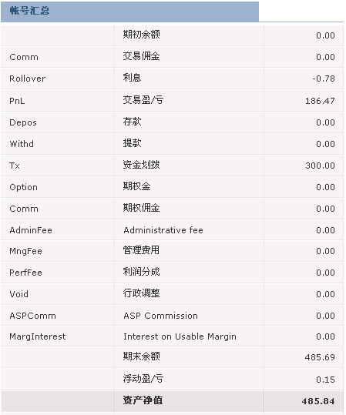Viewport: 346px width, 415px height.
Task: Click the Void row label
Action: 18,294
